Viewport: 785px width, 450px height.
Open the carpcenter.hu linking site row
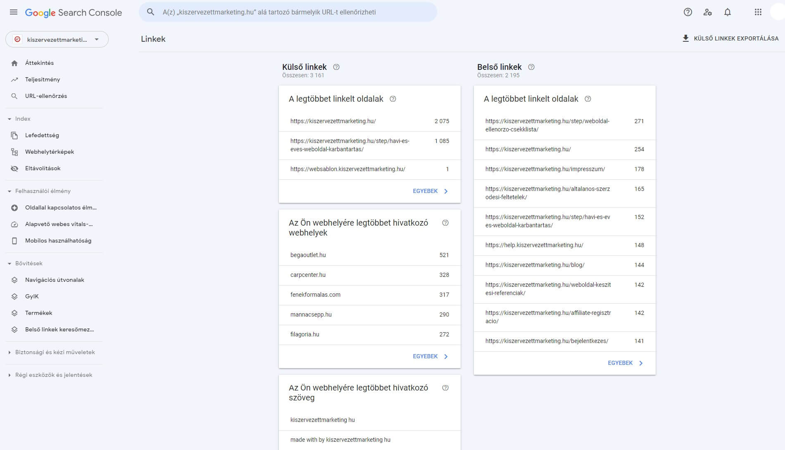(x=370, y=275)
